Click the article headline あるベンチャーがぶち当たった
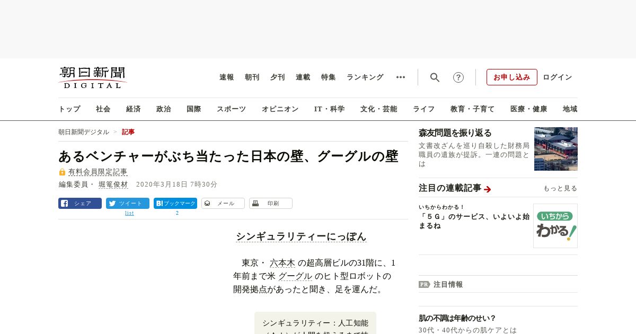Viewport: 636px width, 334px height. point(228,156)
